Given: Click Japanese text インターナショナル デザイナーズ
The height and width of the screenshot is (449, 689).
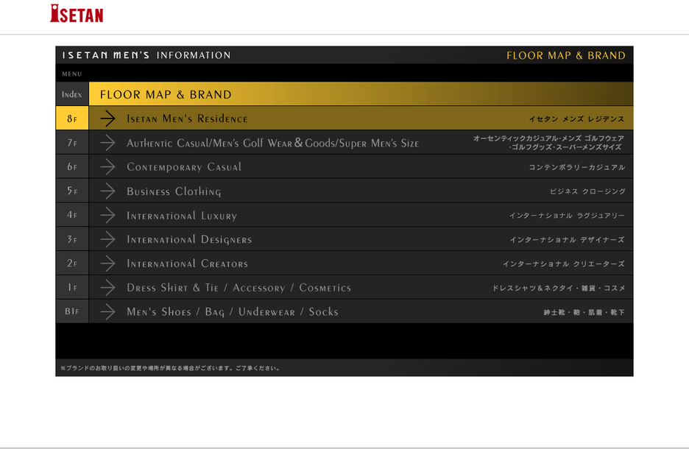Looking at the screenshot, I should point(567,239).
